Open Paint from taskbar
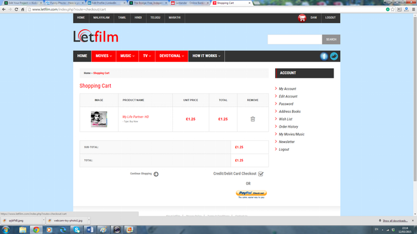 [103, 229]
